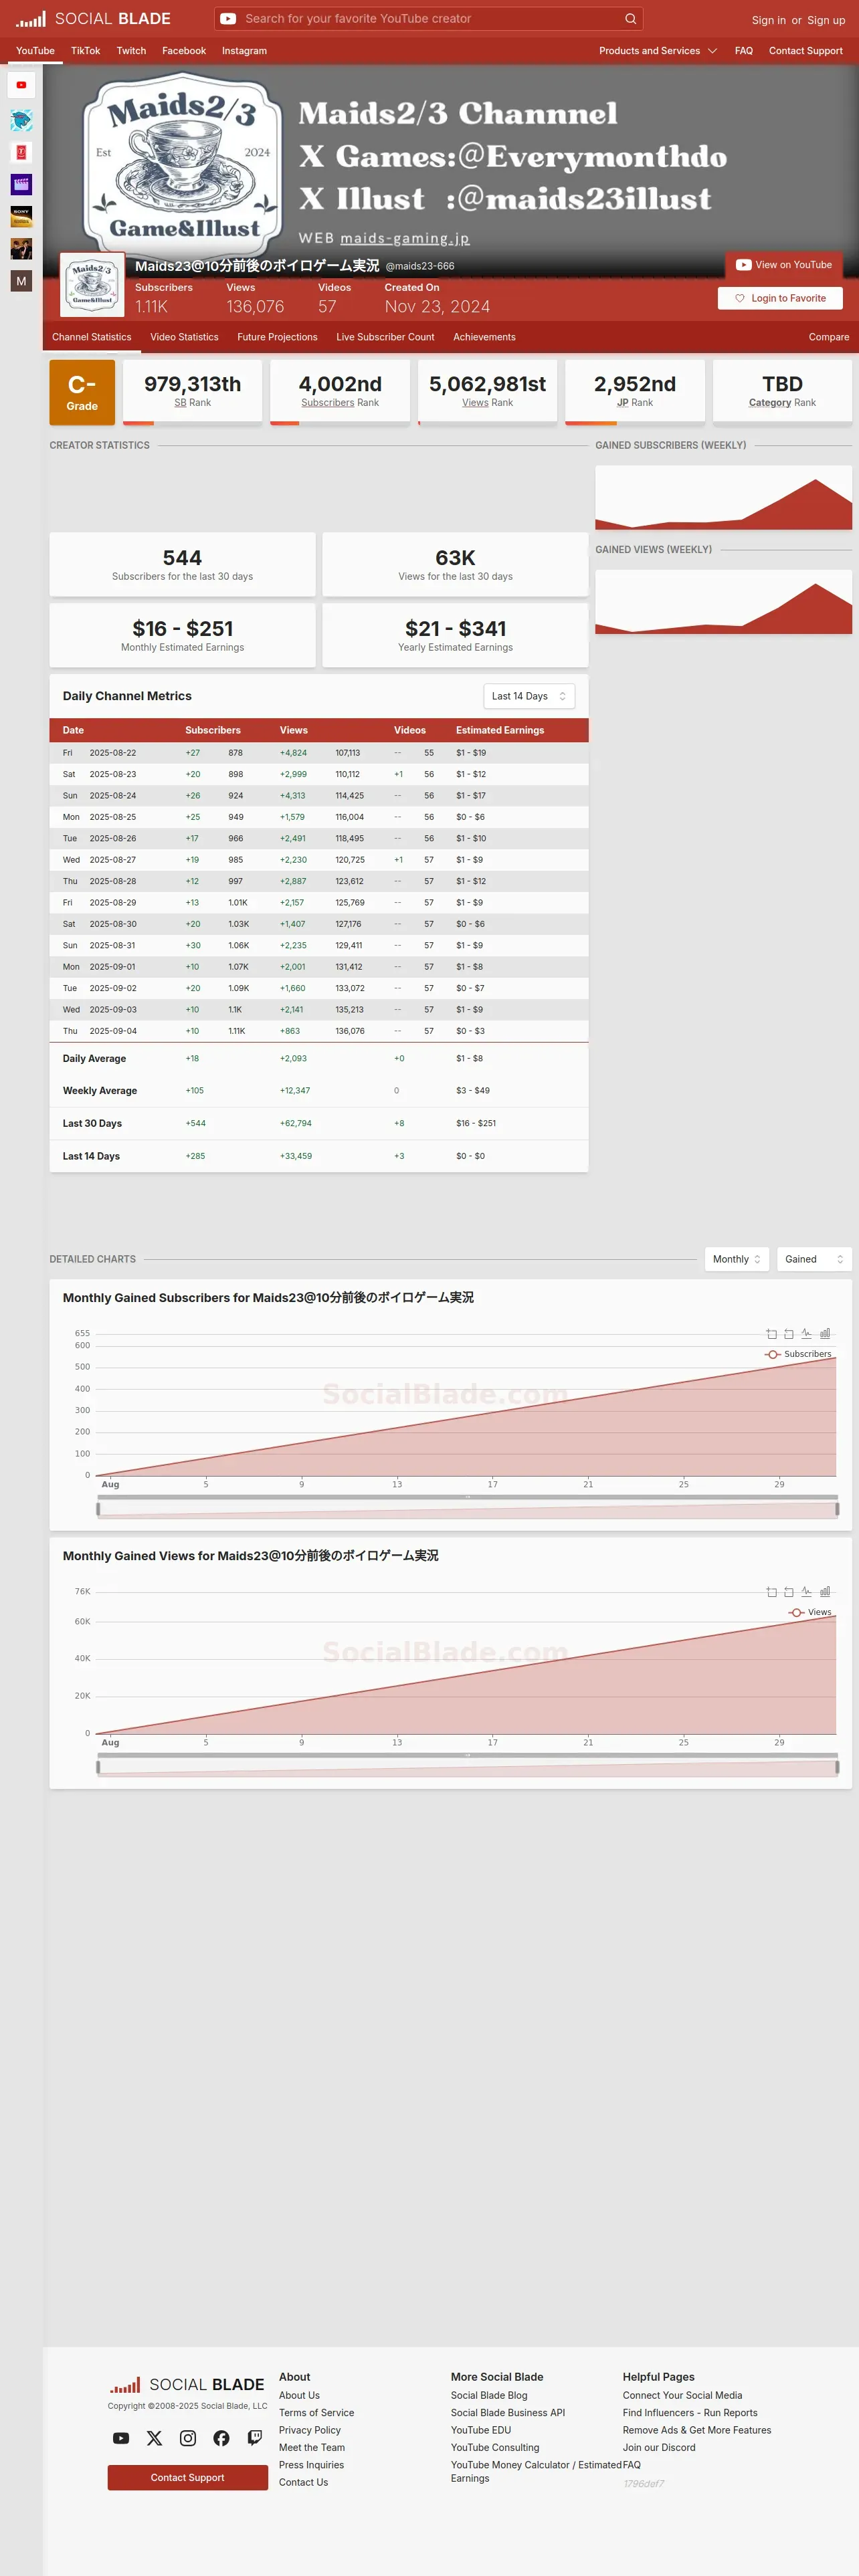Viewport: 859px width, 2576px height.
Task: Open the Monthly interval dropdown
Action: point(737,1259)
